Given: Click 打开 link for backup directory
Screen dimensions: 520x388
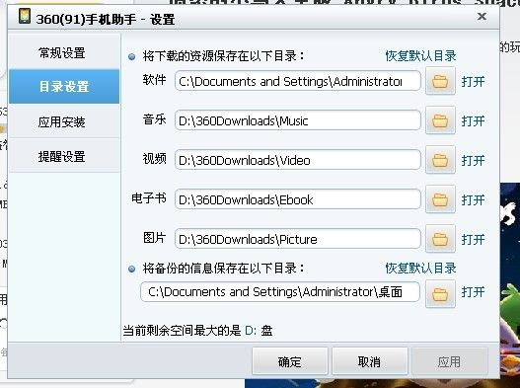Looking at the screenshot, I should pos(474,292).
